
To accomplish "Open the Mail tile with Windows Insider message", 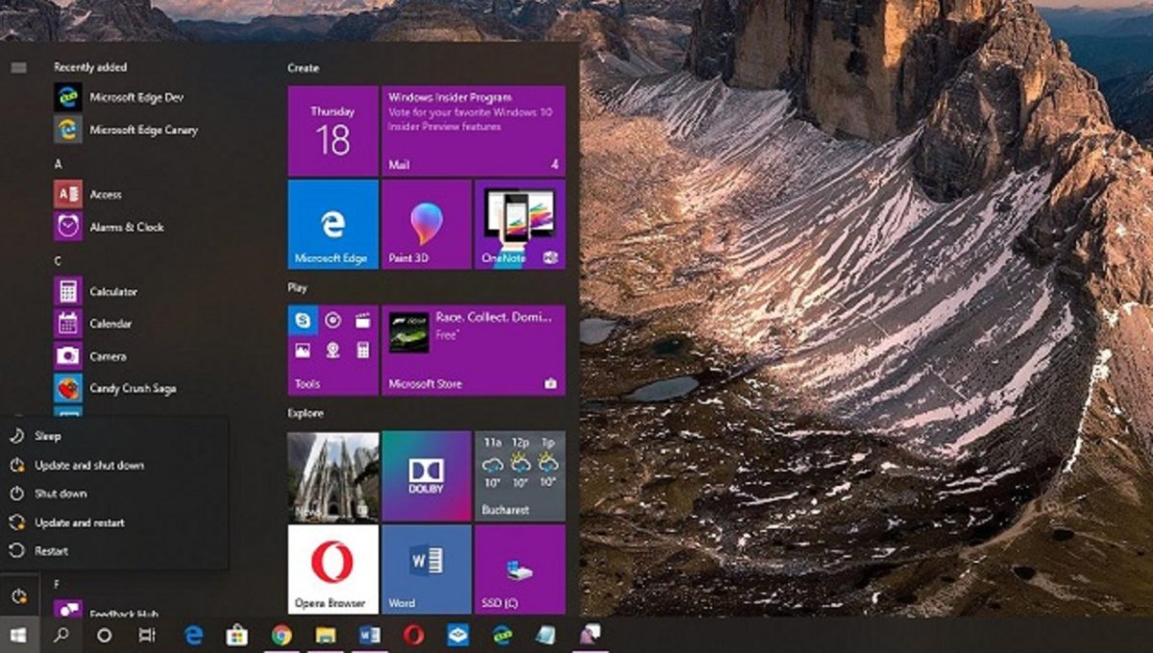I will coord(474,131).
